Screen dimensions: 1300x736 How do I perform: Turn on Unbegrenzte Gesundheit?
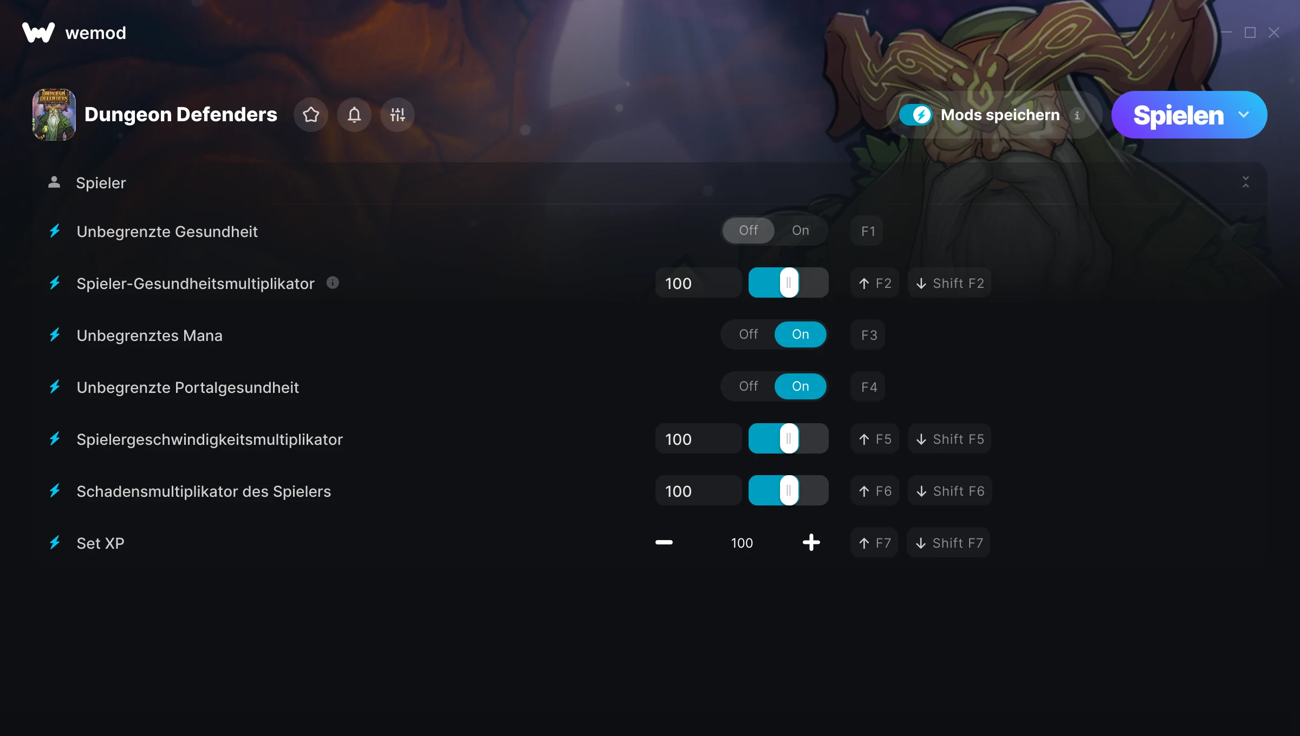[x=801, y=231]
